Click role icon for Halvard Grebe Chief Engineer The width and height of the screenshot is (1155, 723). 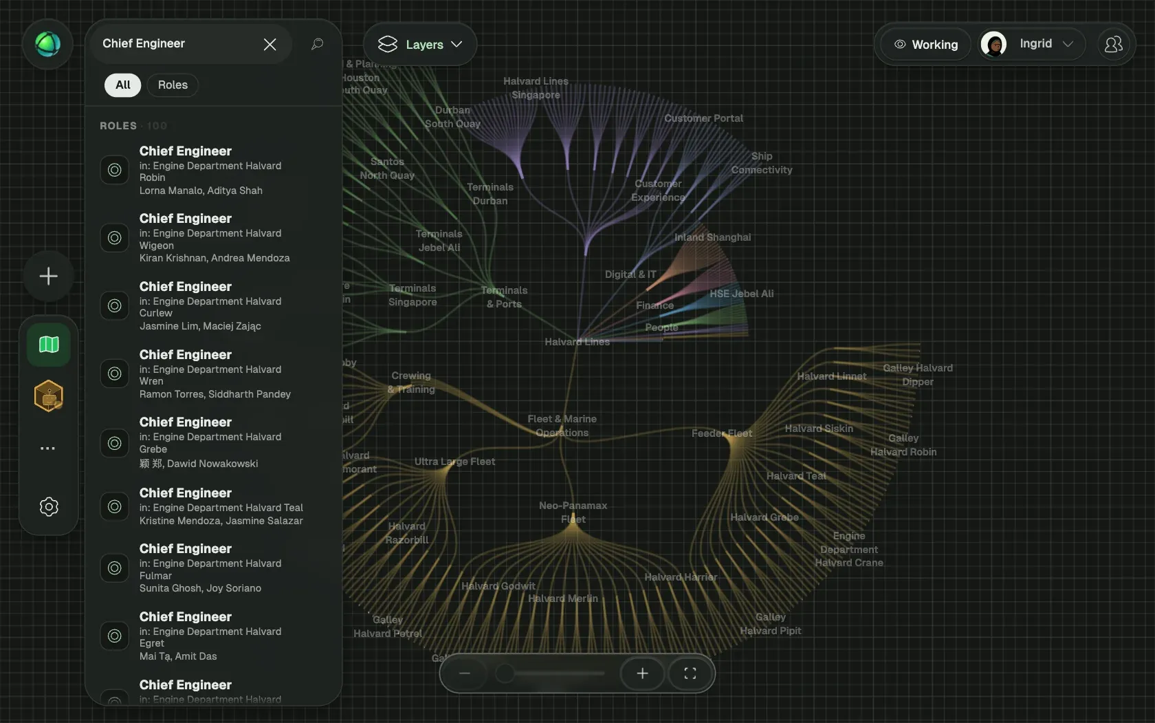coord(115,443)
